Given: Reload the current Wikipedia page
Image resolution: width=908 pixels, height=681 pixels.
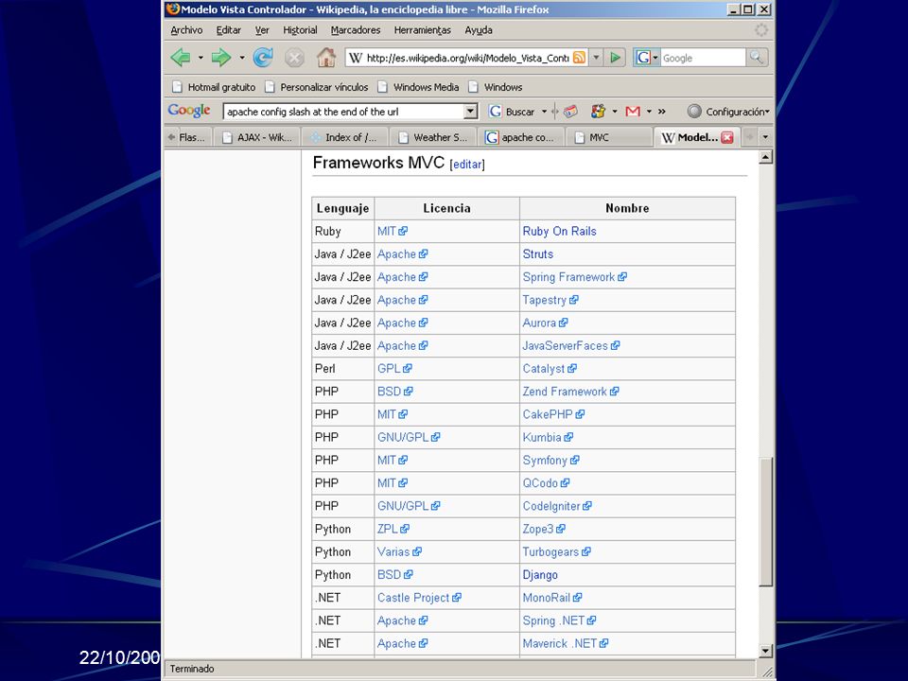Looking at the screenshot, I should tap(263, 58).
